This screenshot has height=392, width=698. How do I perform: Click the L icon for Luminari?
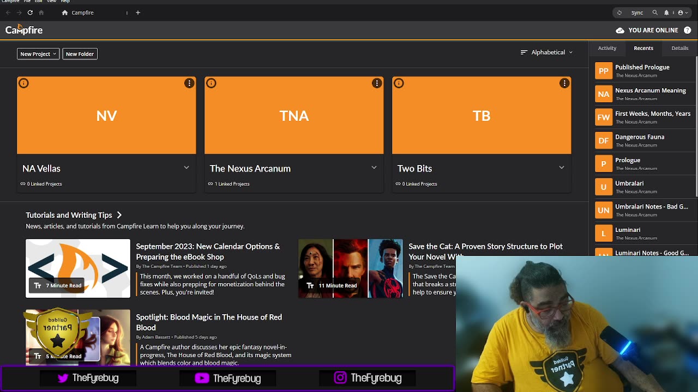click(x=604, y=234)
